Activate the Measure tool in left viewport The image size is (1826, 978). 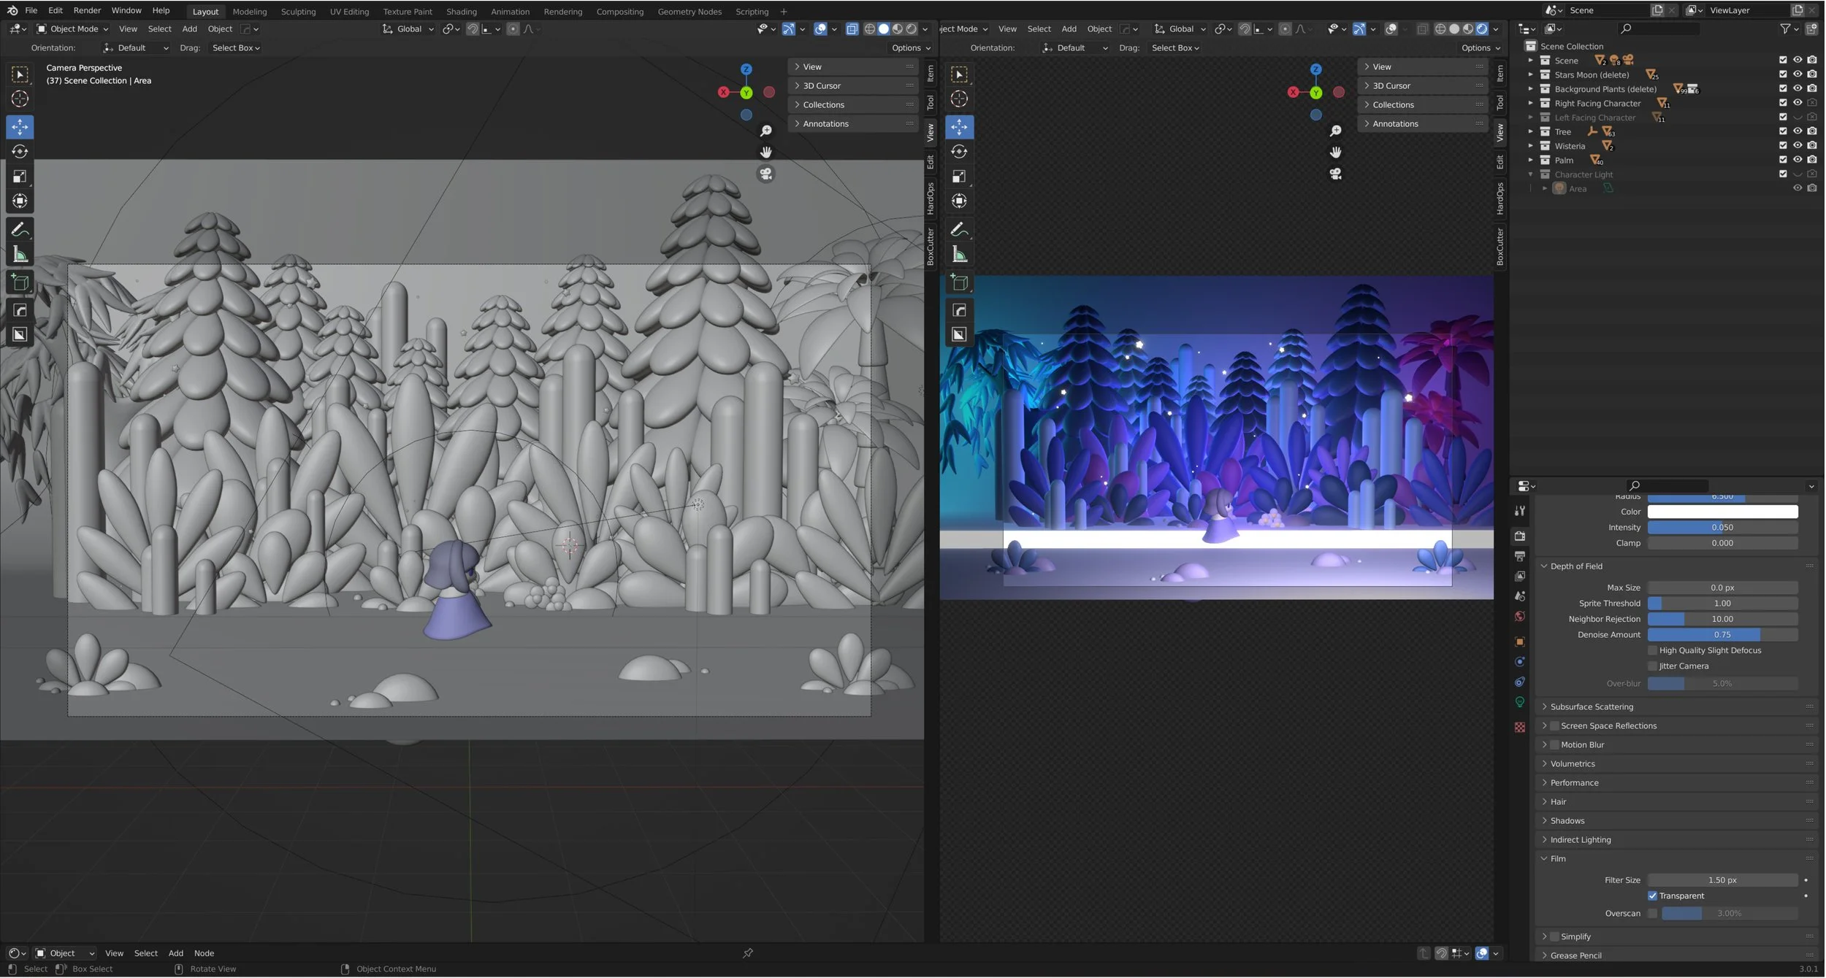tap(20, 255)
